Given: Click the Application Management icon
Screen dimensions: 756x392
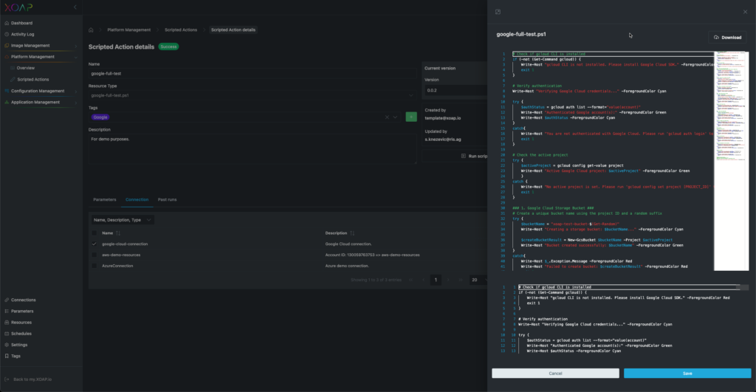Looking at the screenshot, I should pyautogui.click(x=7, y=102).
